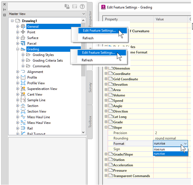The image size is (193, 185).
Task: Expand the Grade/Slope property group
Action: 106,154
